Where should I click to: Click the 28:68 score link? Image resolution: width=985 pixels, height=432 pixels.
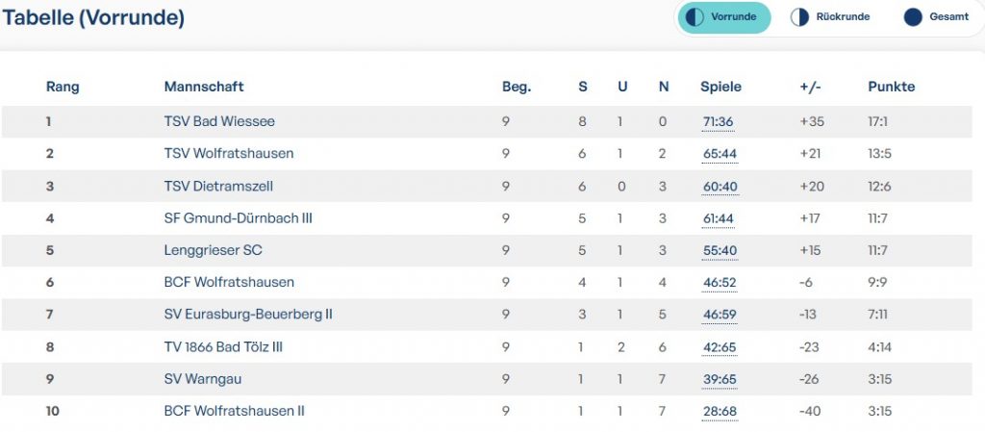[x=718, y=411]
